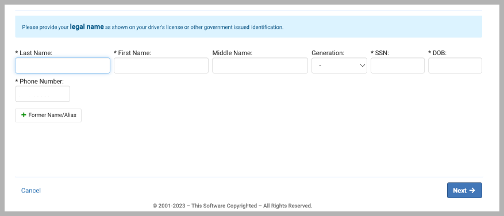Screen dimensions: 504x216
Task: Open the Generation dropdown
Action: 339,65
